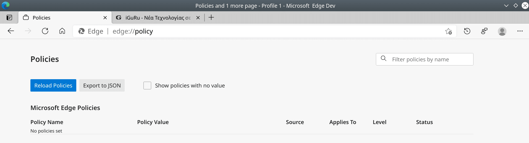This screenshot has height=143, width=529.
Task: Click the Microsoft Edge Policies heading
Action: coord(65,108)
